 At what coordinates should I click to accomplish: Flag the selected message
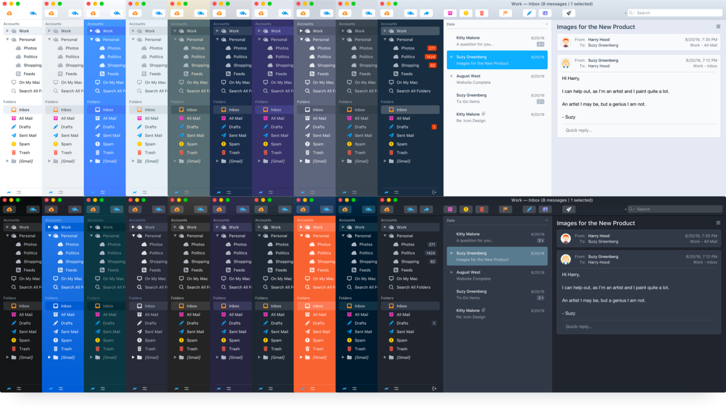[506, 13]
